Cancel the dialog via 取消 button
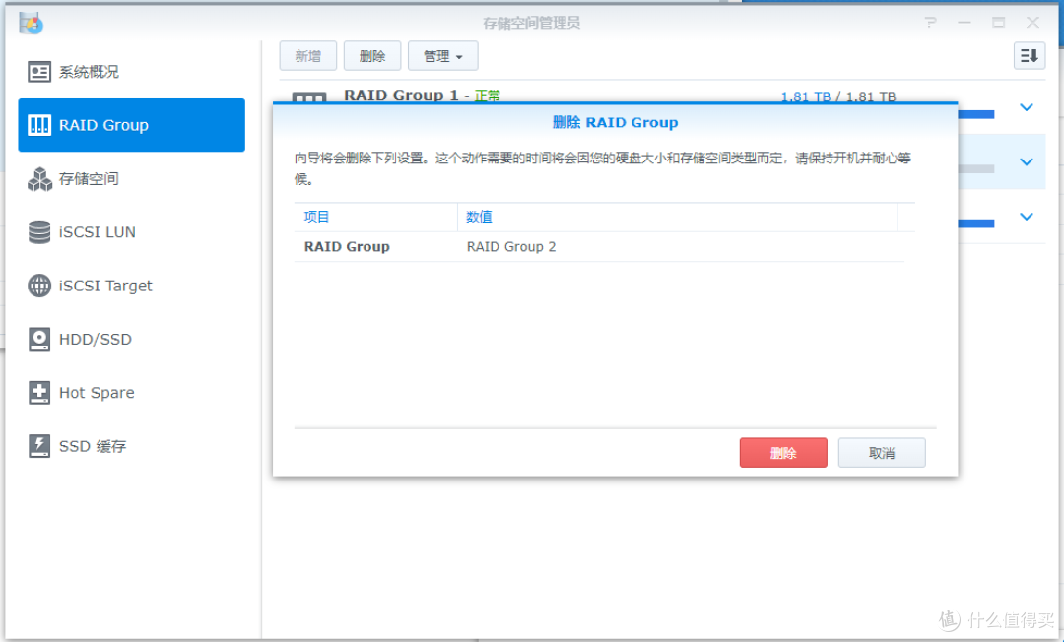The image size is (1064, 642). (x=881, y=452)
